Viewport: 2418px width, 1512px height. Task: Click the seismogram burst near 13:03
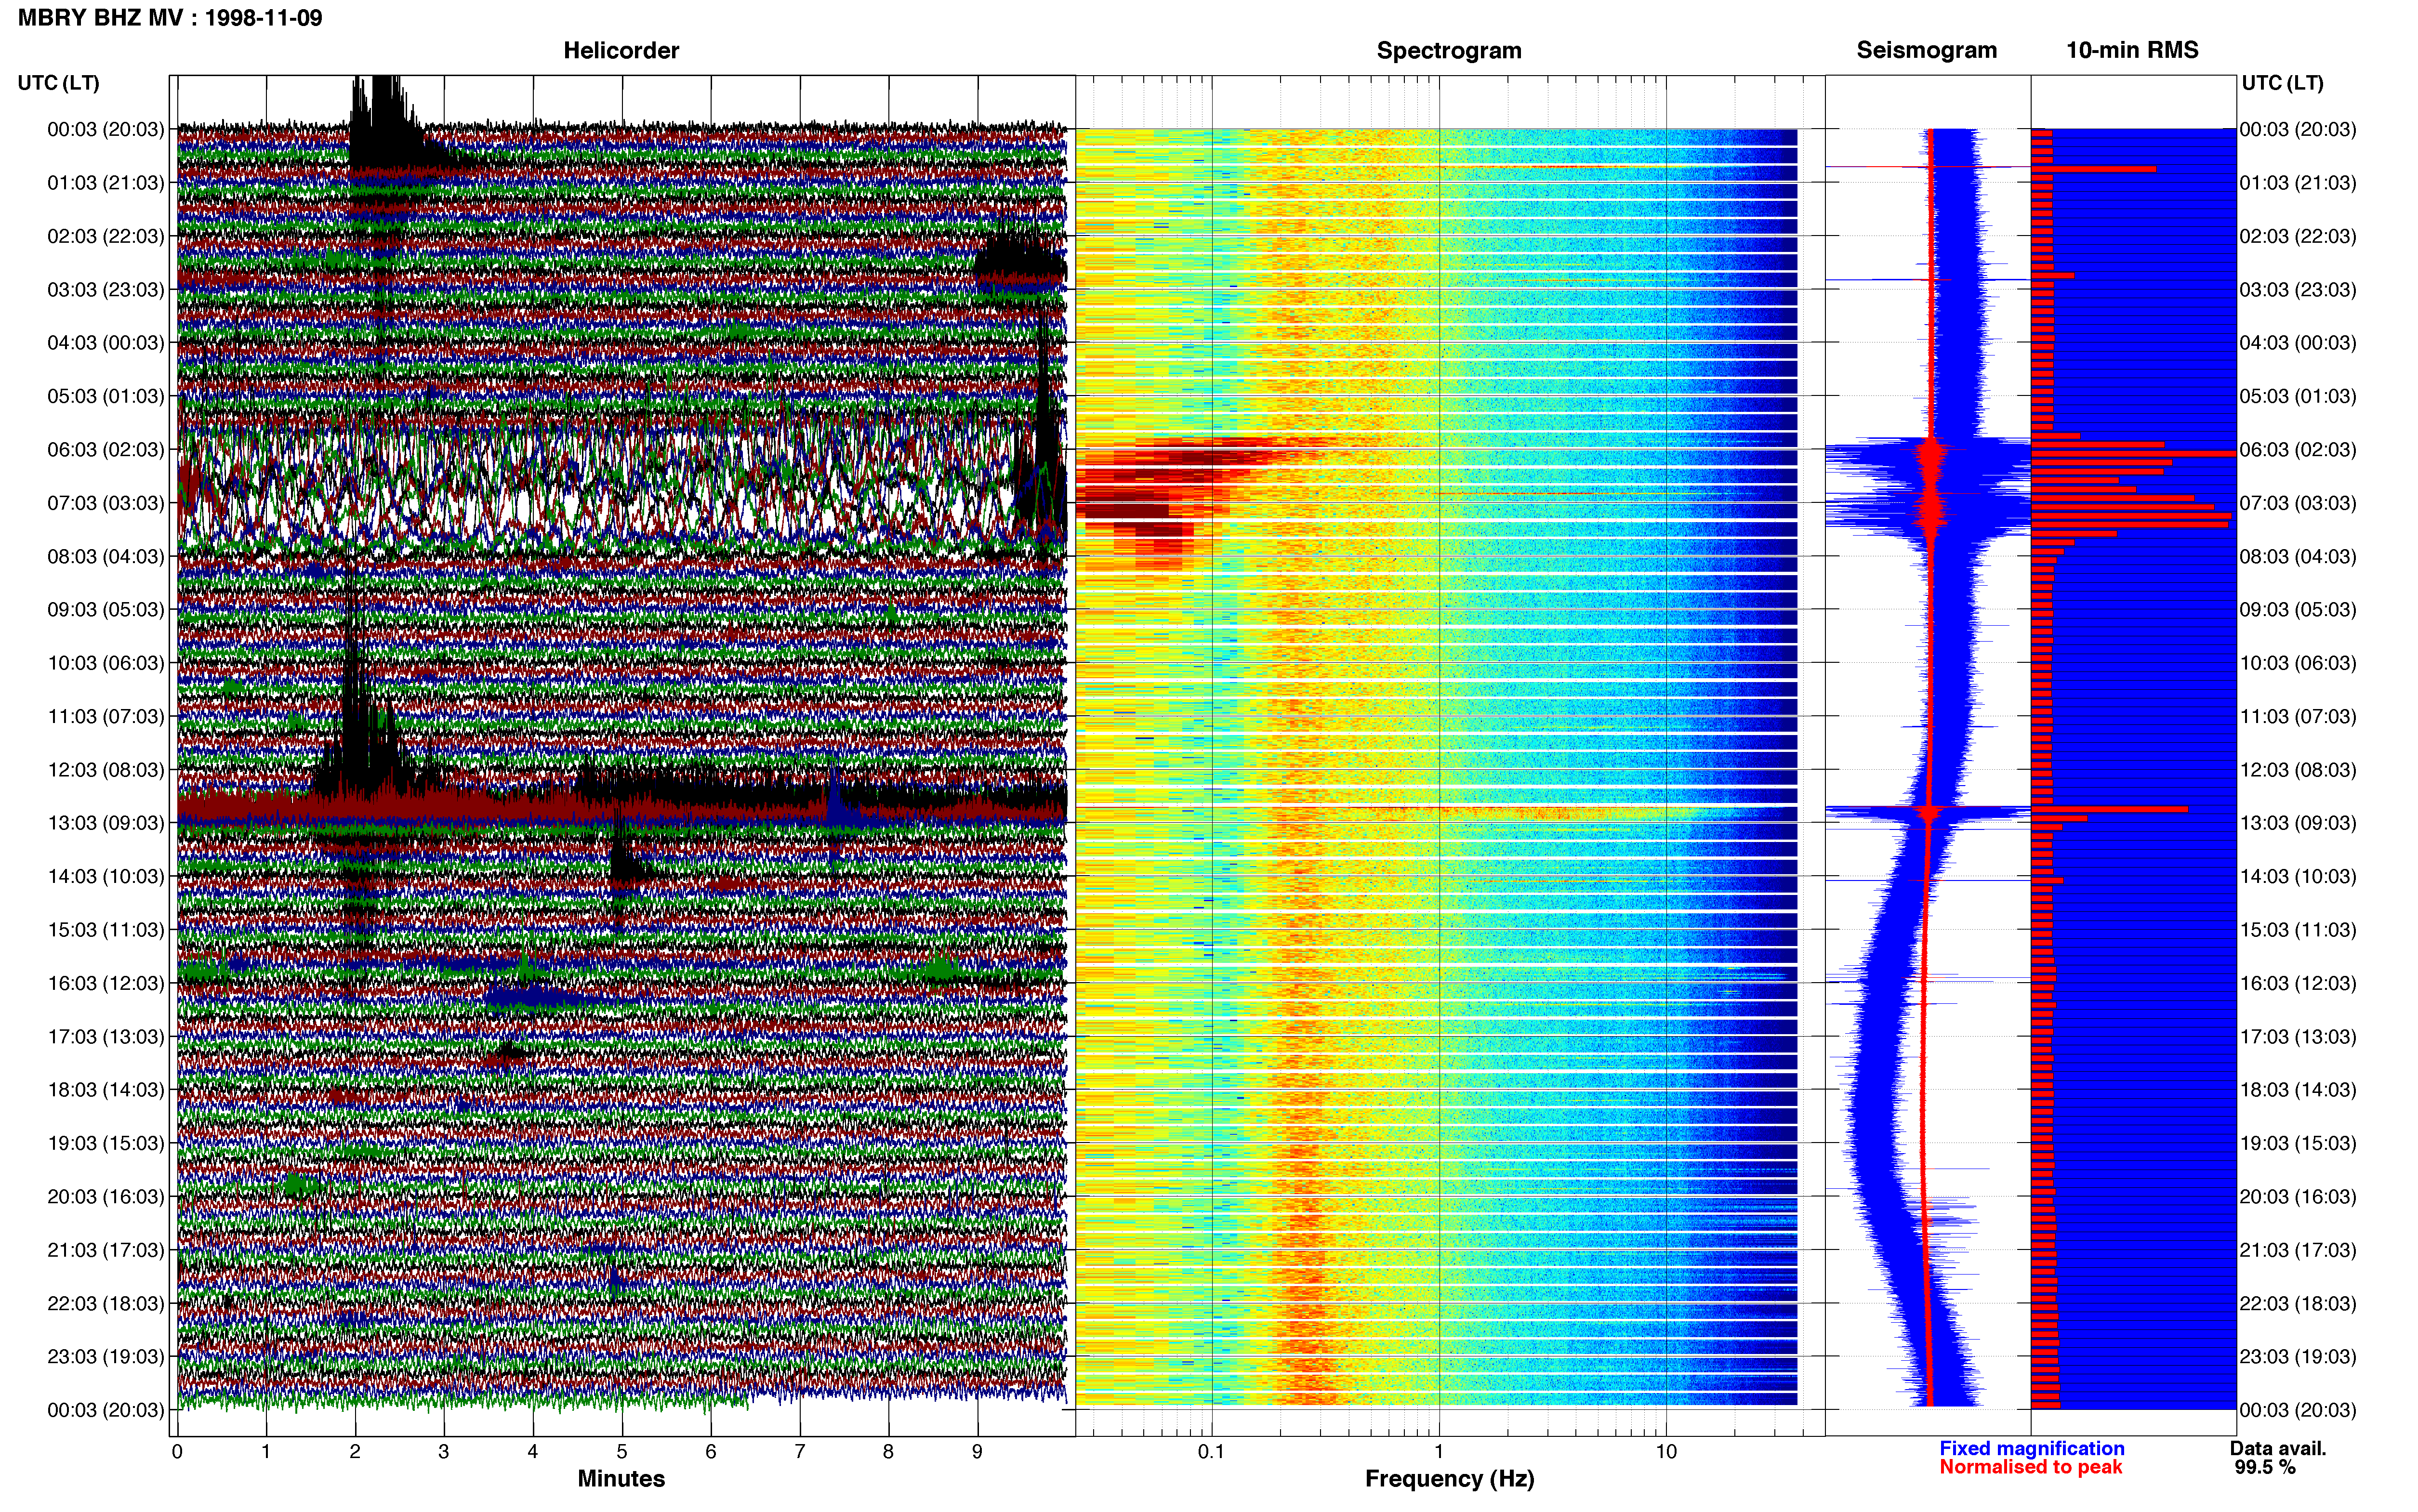click(x=1928, y=813)
